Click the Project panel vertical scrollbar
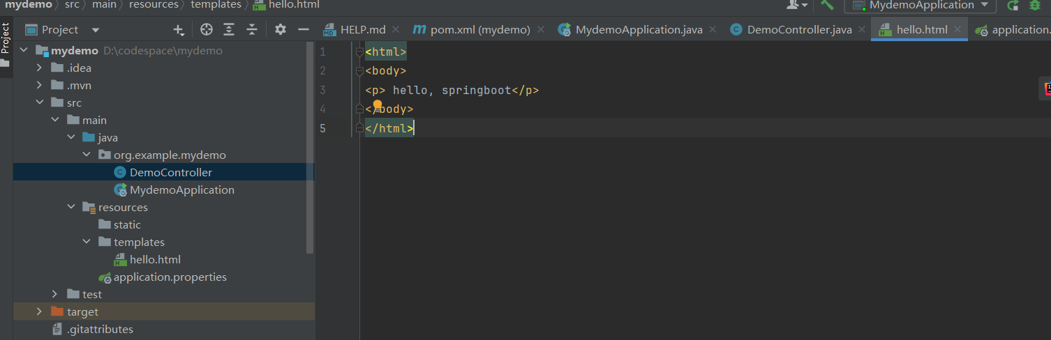 point(311,148)
